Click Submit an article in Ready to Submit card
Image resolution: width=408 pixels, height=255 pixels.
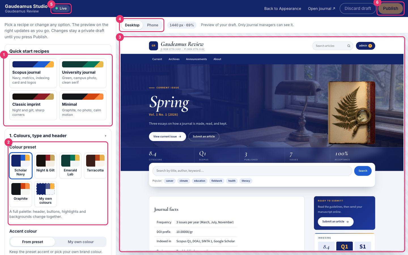pyautogui.click(x=335, y=222)
